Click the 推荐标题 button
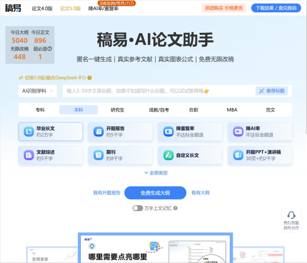307x263 pixels. pos(272,91)
